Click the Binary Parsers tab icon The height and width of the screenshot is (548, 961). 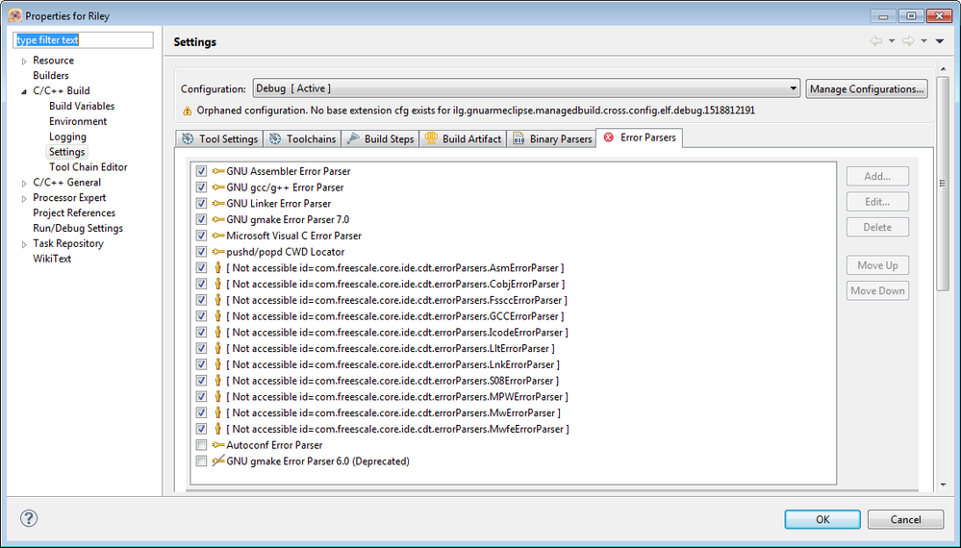click(518, 139)
